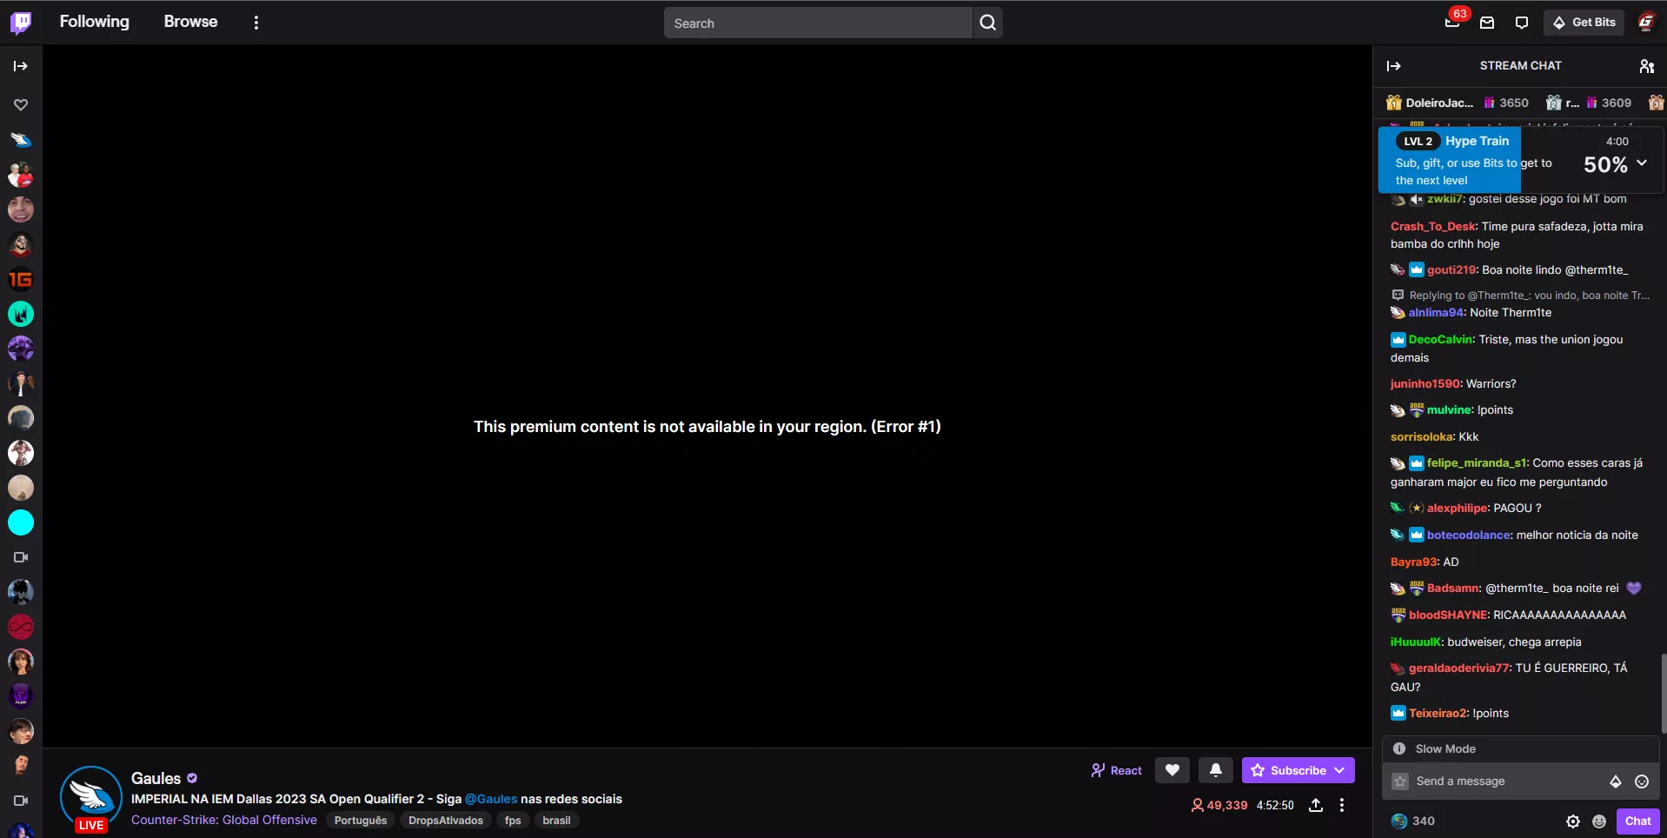Image resolution: width=1667 pixels, height=838 pixels.
Task: Expand the Hype Train details chevron
Action: point(1642,163)
